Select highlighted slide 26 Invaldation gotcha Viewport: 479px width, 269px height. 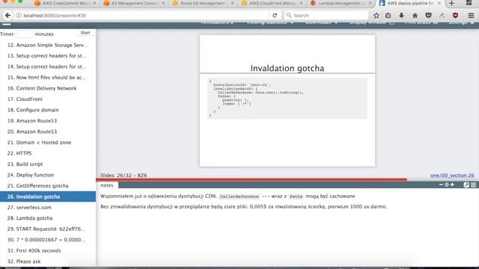click(x=48, y=197)
